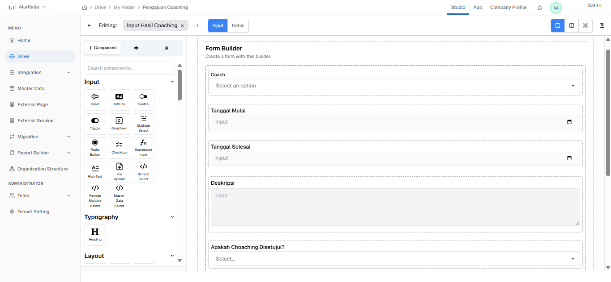Open the Coach 'Select an option' dropdown

pos(395,86)
